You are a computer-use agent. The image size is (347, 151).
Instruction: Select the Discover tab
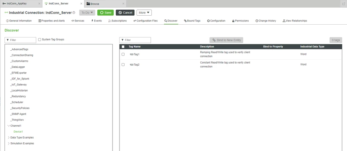pyautogui.click(x=171, y=21)
